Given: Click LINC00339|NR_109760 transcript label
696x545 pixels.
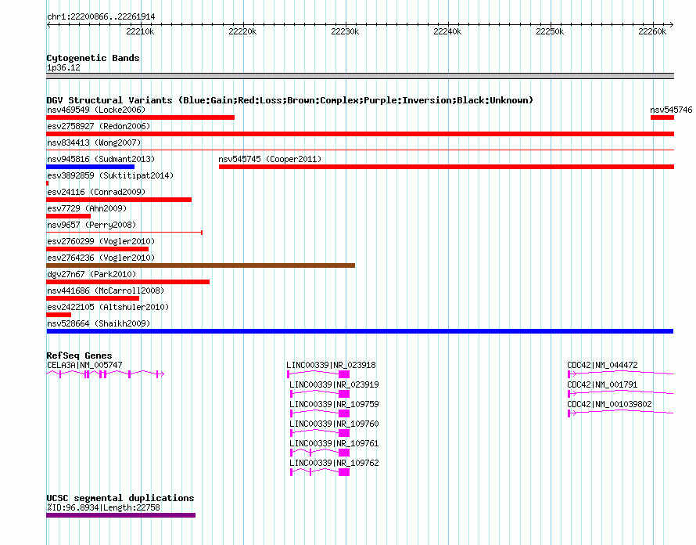Looking at the screenshot, I should (x=334, y=424).
